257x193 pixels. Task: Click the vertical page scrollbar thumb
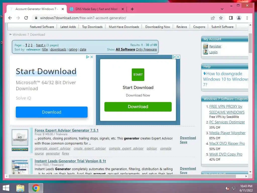(250, 43)
